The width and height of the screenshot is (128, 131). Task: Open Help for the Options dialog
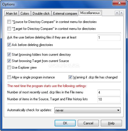111,123
